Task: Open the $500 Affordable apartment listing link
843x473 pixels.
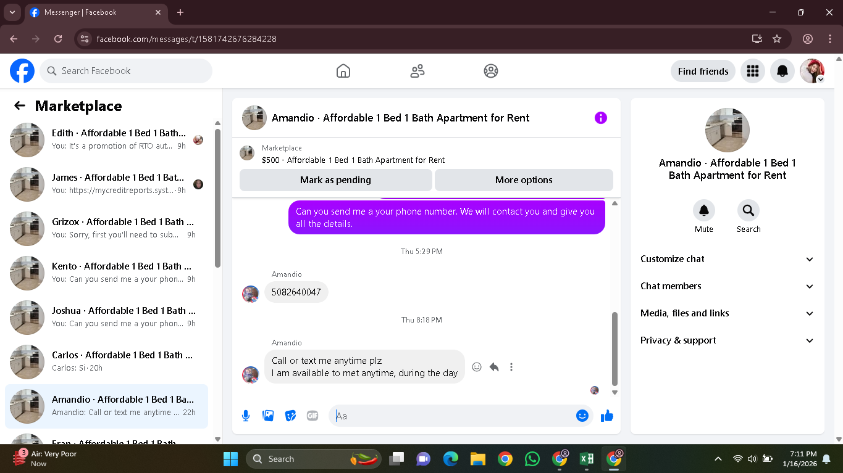Action: pyautogui.click(x=353, y=160)
